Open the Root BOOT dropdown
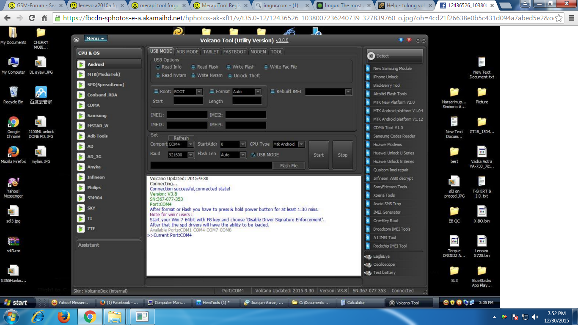 199,92
